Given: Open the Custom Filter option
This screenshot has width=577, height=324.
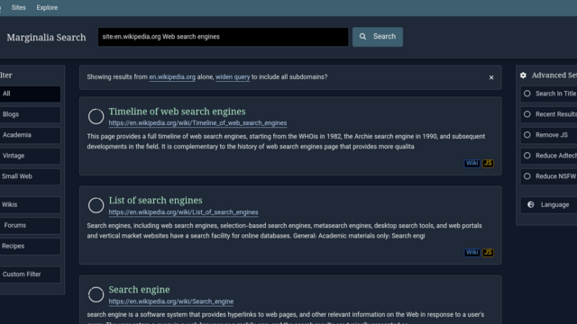Looking at the screenshot, I should click(30, 274).
